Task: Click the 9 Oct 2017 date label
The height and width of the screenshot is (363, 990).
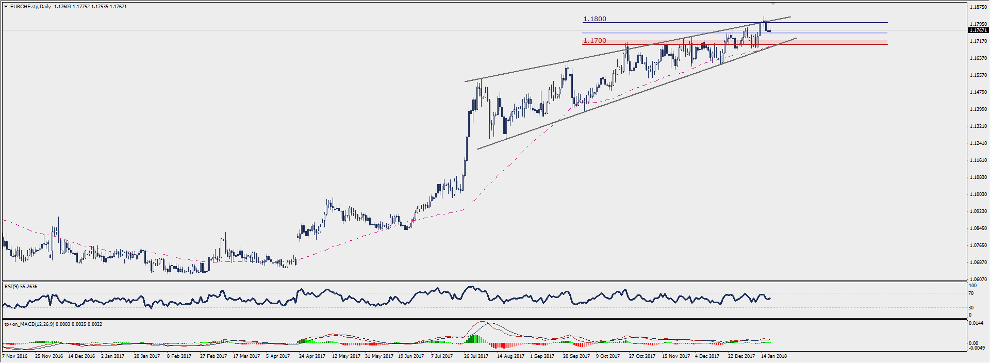Action: [608, 356]
